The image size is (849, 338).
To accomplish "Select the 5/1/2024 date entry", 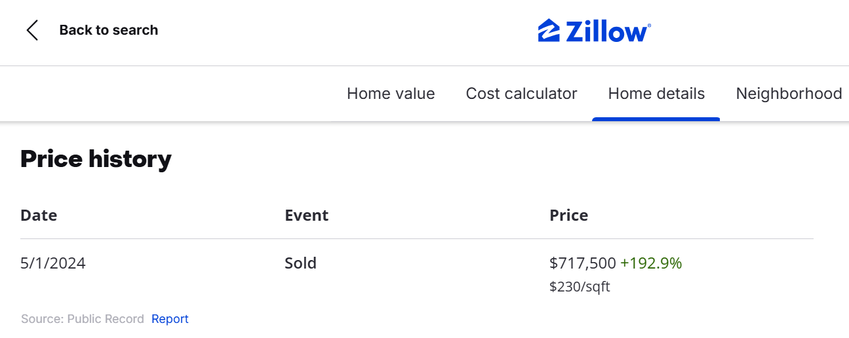I will point(53,263).
